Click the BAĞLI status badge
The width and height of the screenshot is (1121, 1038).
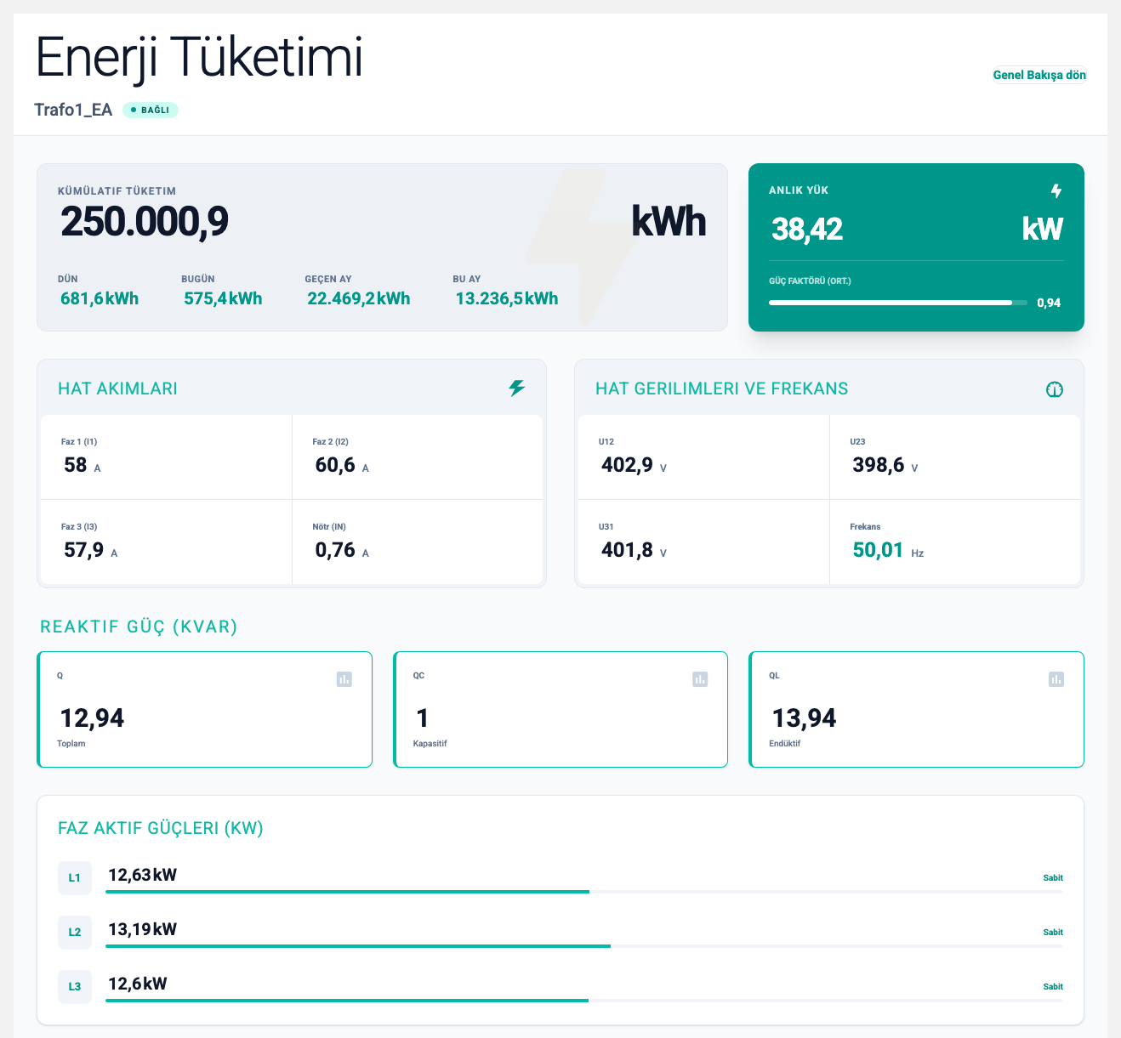pos(151,110)
